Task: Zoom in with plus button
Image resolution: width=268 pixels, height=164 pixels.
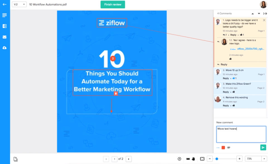Action: tap(240, 159)
